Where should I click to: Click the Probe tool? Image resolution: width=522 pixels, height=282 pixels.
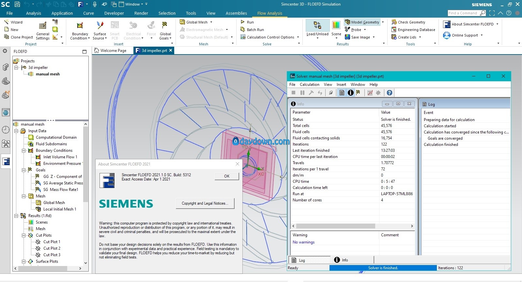353,30
